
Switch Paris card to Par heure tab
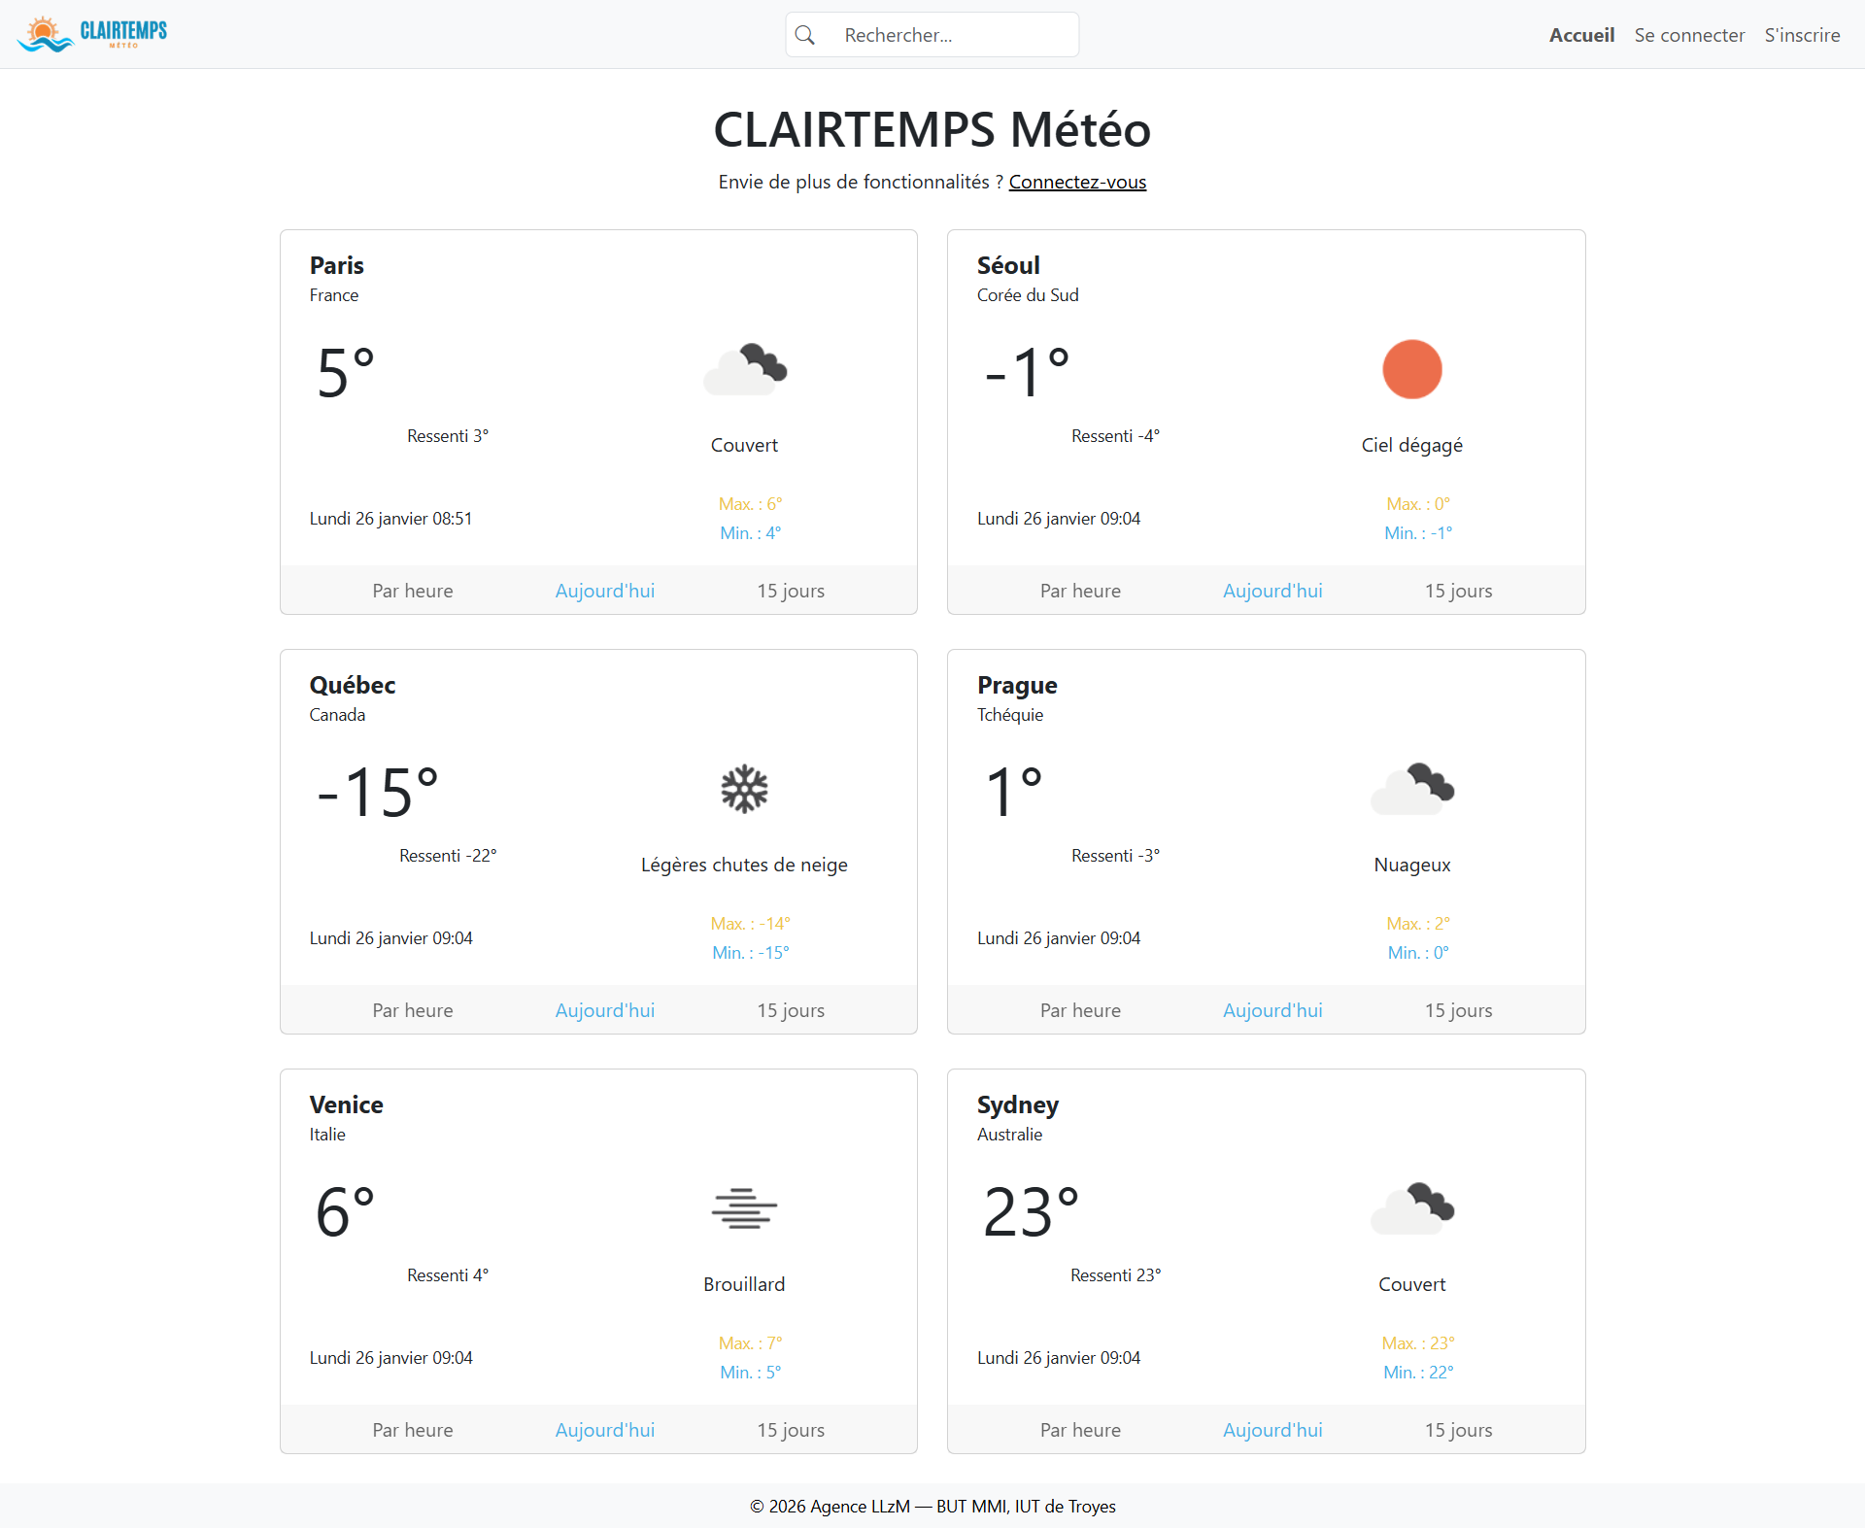pos(413,591)
